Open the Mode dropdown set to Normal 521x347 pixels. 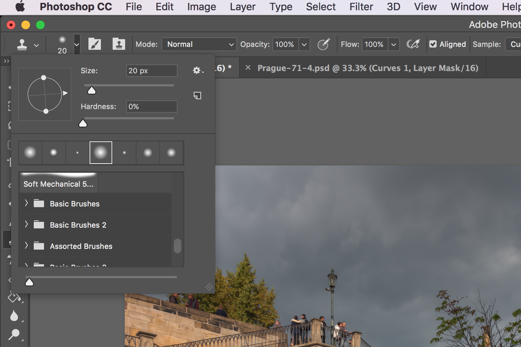(199, 44)
